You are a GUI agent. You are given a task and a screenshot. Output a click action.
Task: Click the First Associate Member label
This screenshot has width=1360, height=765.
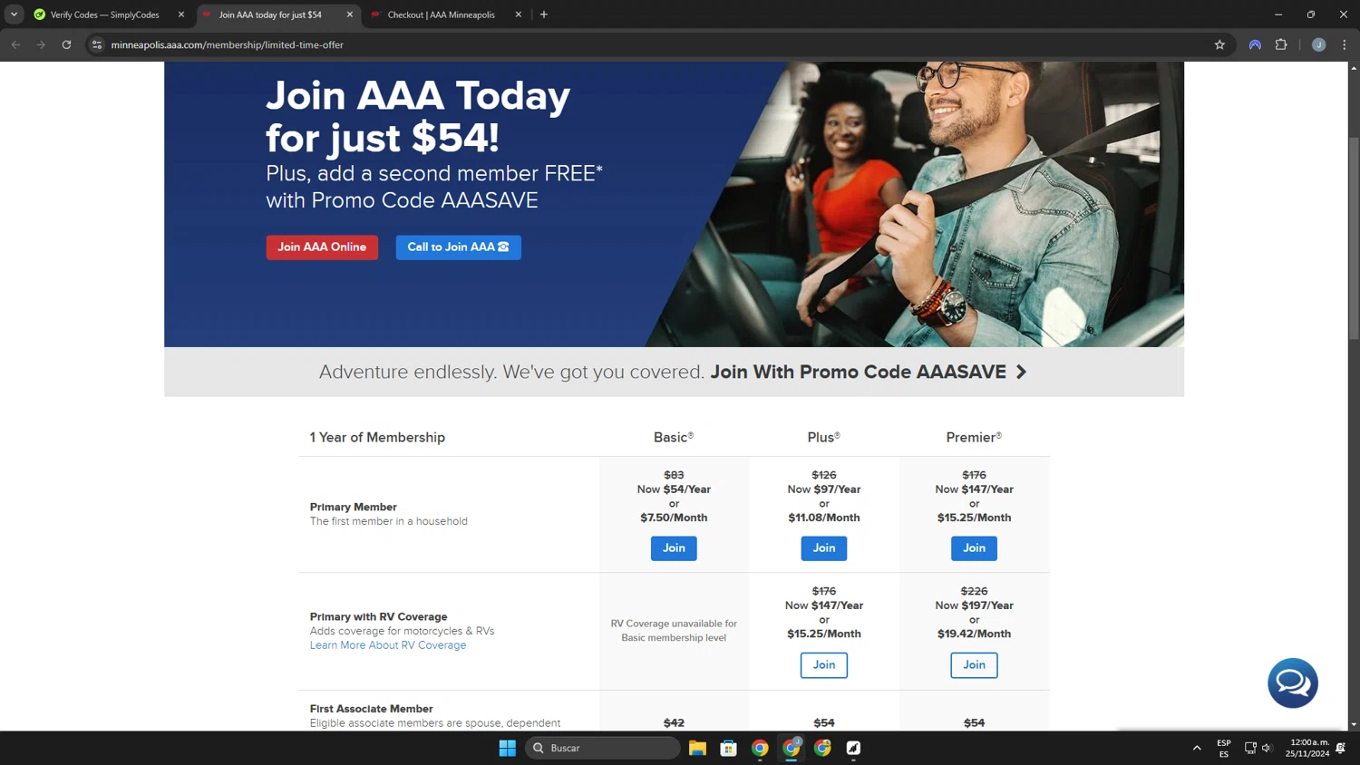coord(372,709)
